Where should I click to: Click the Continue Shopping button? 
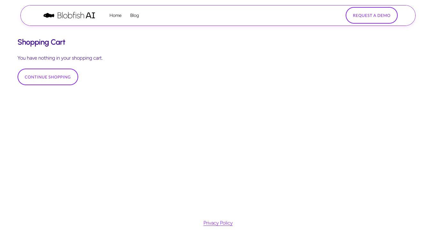coord(48,77)
